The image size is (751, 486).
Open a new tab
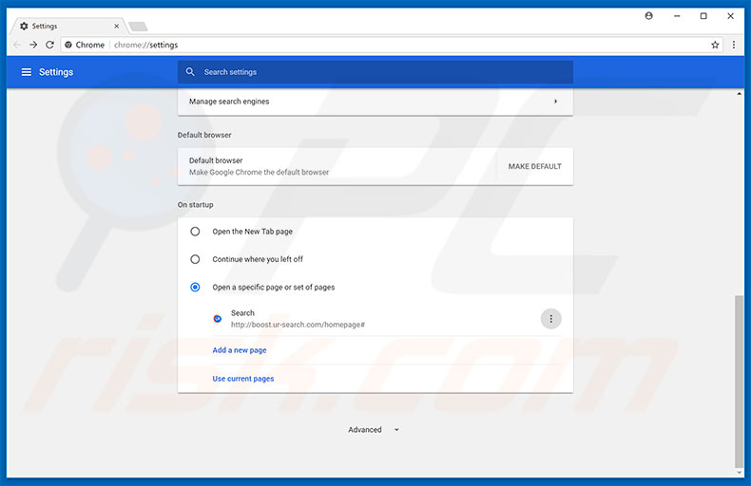point(137,27)
